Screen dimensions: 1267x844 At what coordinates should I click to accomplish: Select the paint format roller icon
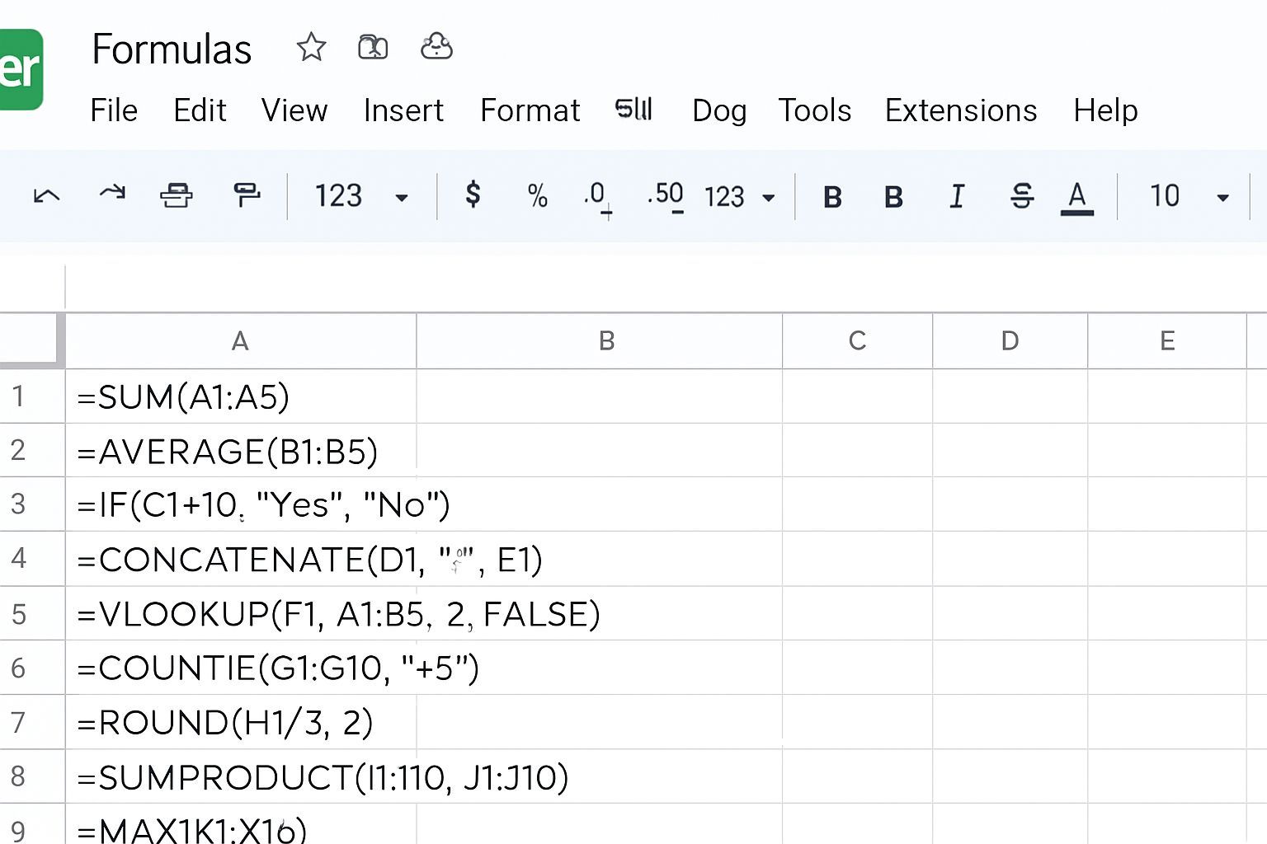(246, 195)
